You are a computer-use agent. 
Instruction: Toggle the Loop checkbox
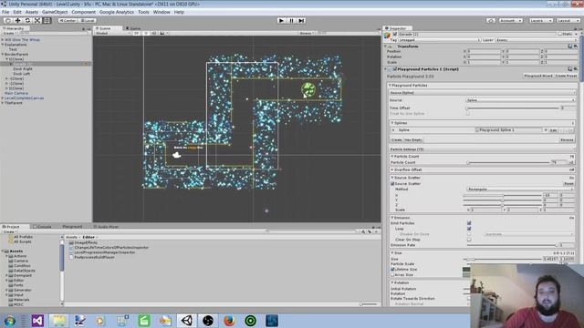click(x=469, y=229)
